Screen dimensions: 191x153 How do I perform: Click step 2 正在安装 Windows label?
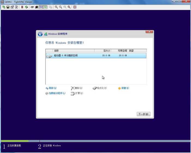click(x=52, y=146)
